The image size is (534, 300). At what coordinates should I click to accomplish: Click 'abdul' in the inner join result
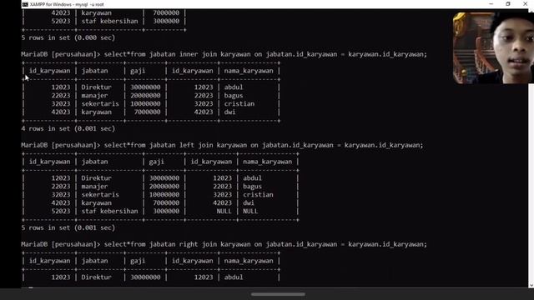coord(234,87)
